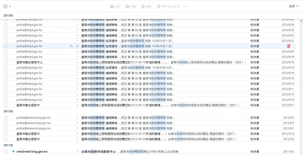303x155 pixels.
Task: Click sender cms@mail.tncg.gov.tw
Action: (x=32, y=152)
